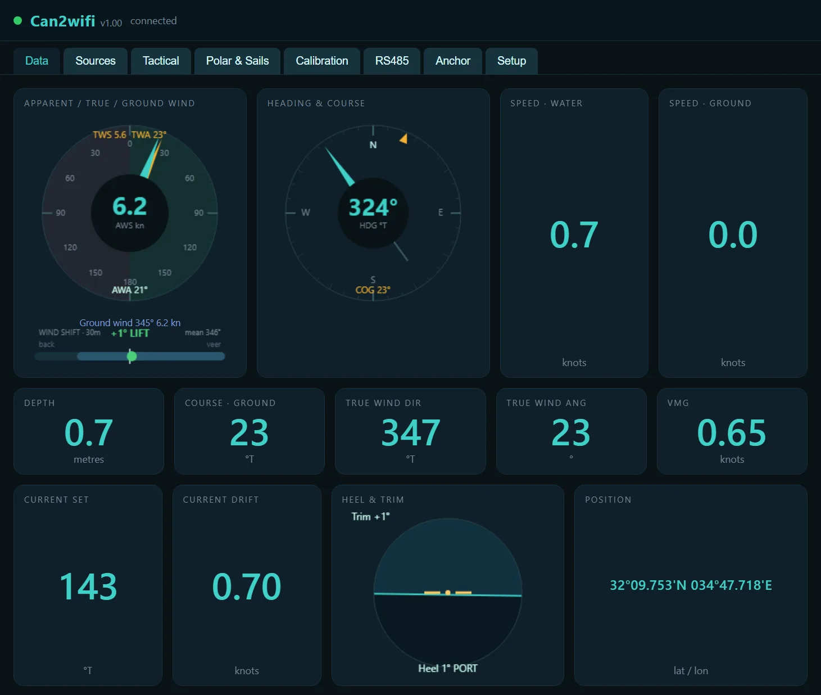Screen dimensions: 821x695
Task: Click the Speed Ground 0.0 value
Action: coord(733,234)
